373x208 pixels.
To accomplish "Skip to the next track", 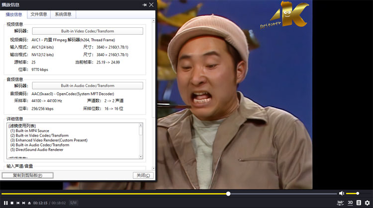I will (23, 203).
